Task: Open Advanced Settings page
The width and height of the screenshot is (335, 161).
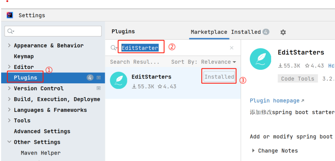Action: click(42, 131)
